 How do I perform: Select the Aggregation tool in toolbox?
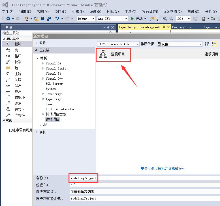click(16, 86)
